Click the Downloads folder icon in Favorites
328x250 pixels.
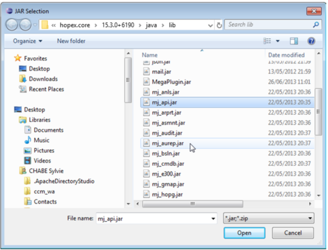point(23,79)
